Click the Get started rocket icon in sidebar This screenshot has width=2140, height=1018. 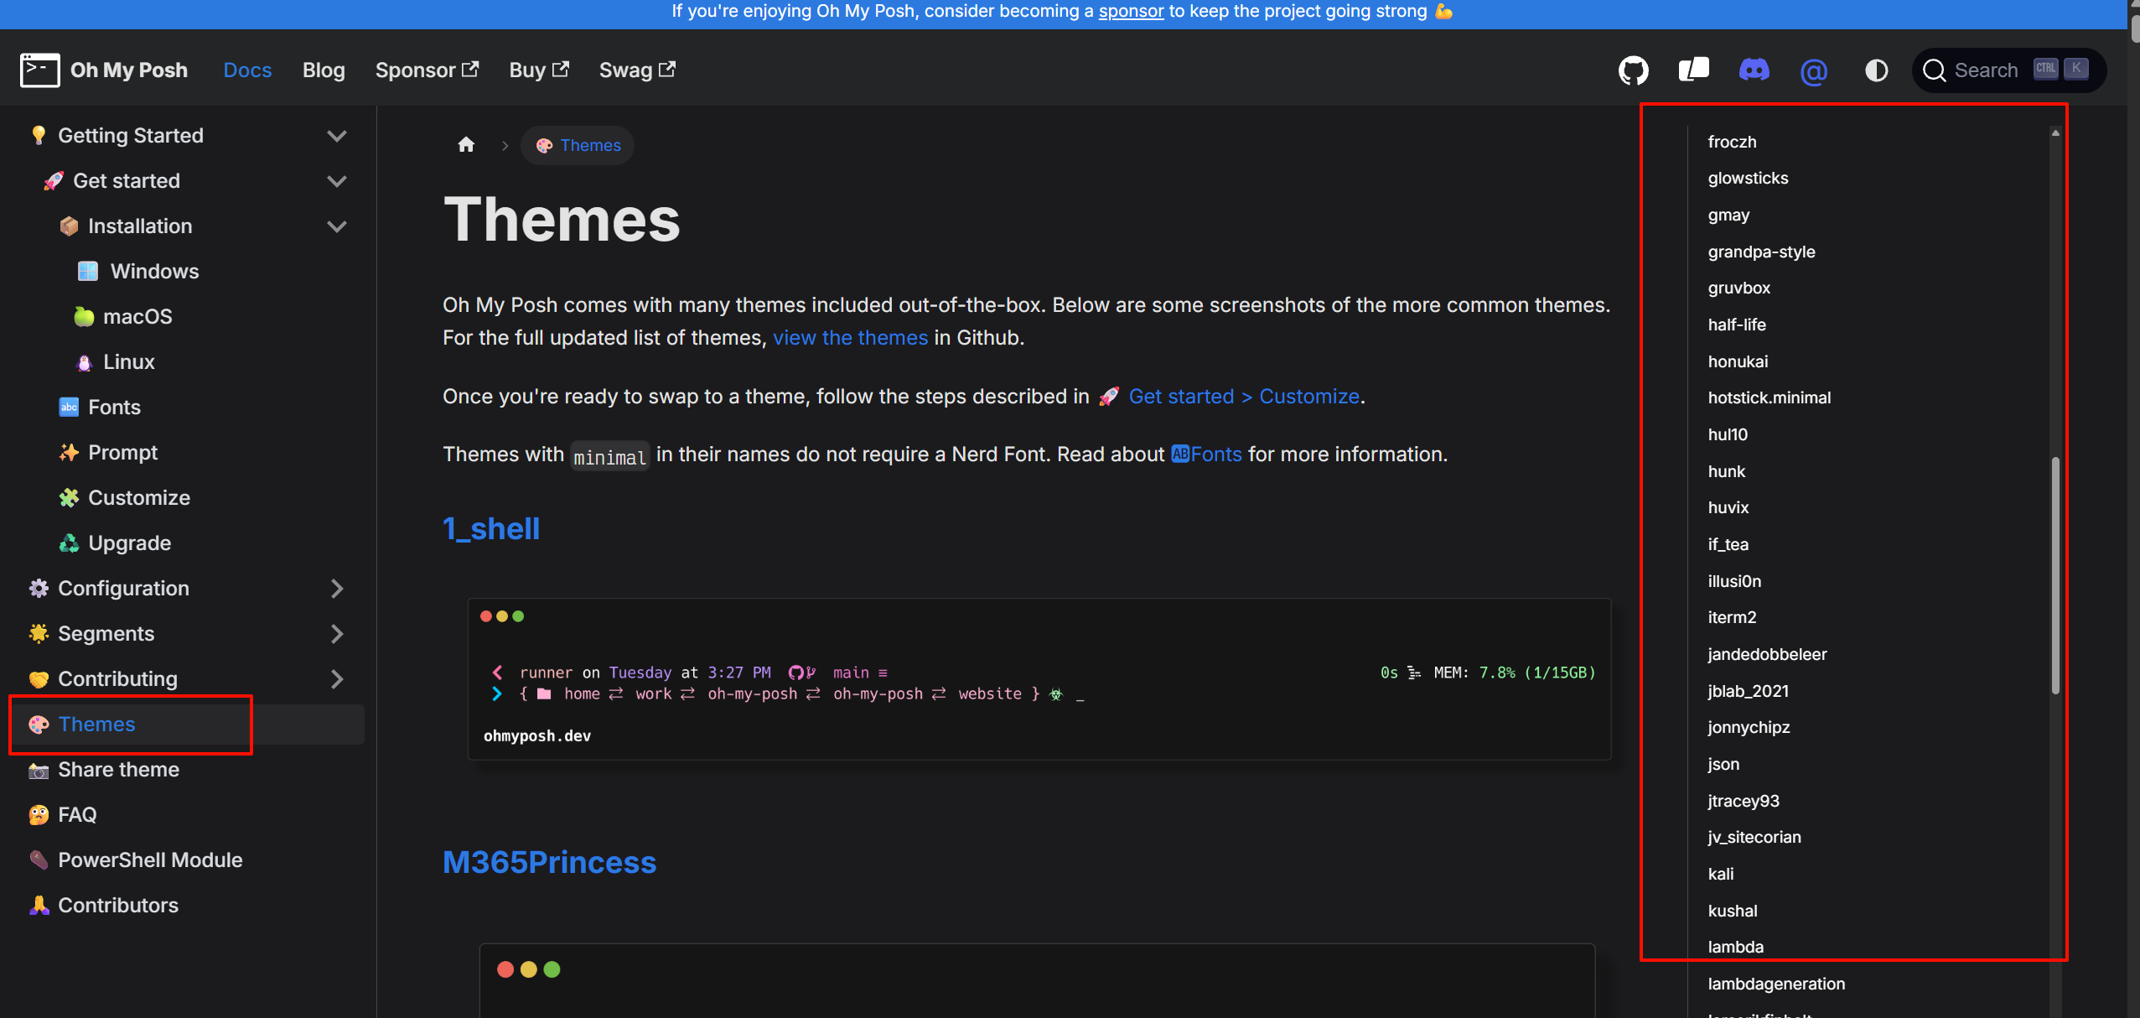pos(54,180)
